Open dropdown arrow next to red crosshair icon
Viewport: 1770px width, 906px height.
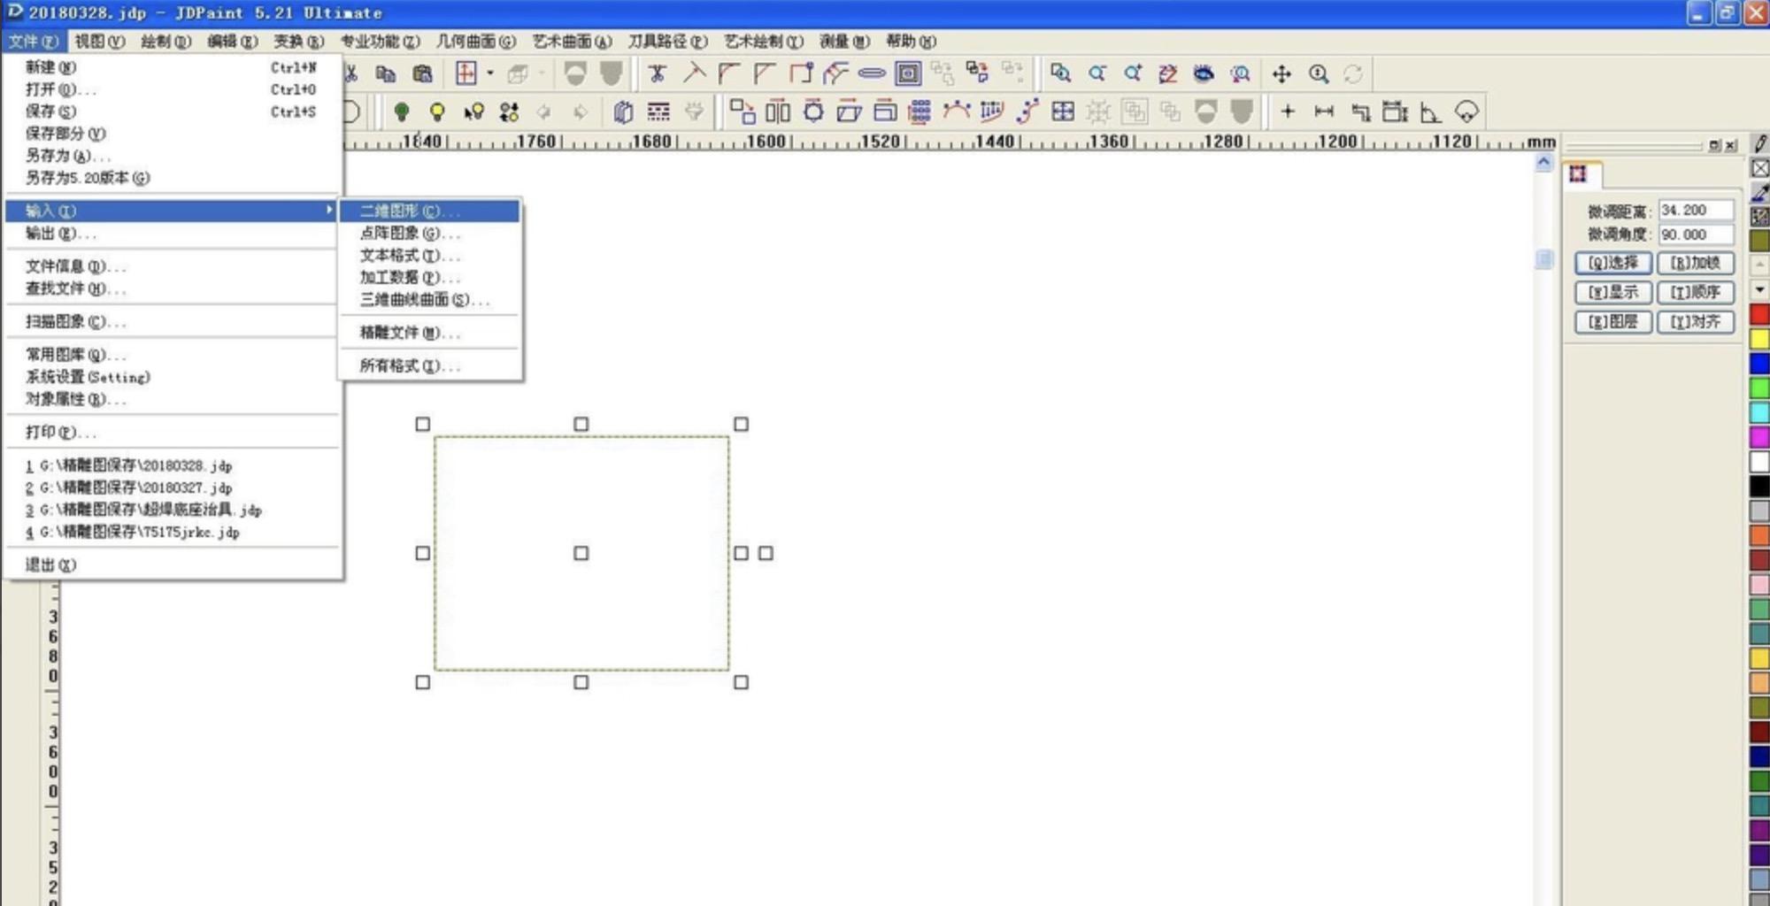490,74
